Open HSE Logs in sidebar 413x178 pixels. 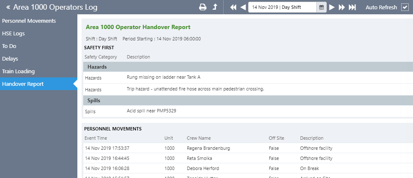pyautogui.click(x=13, y=33)
